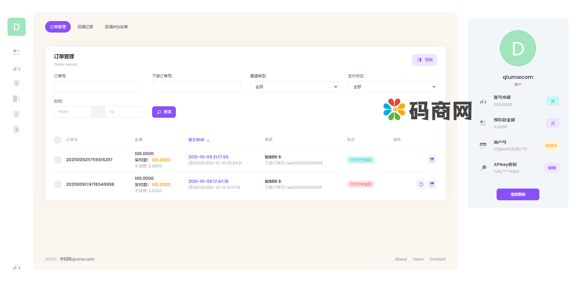
Task: Click the 订单号 input field
Action: coord(98,87)
